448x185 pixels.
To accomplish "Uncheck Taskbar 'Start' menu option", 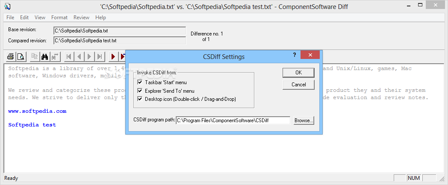I will 140,82.
